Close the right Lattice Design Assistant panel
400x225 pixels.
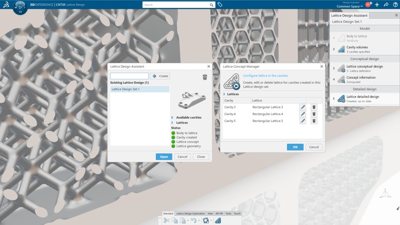point(396,15)
